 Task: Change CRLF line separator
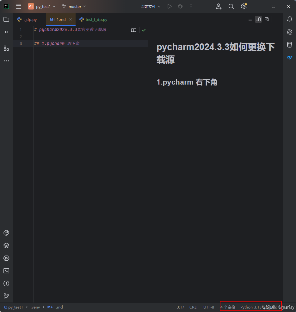[194, 307]
